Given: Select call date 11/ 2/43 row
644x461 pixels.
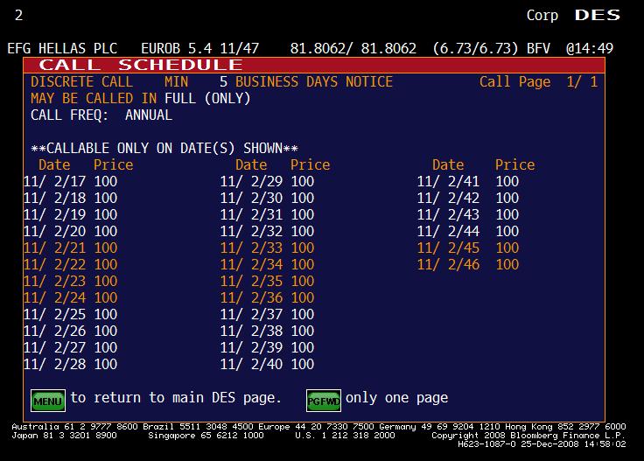Looking at the screenshot, I should (468, 214).
